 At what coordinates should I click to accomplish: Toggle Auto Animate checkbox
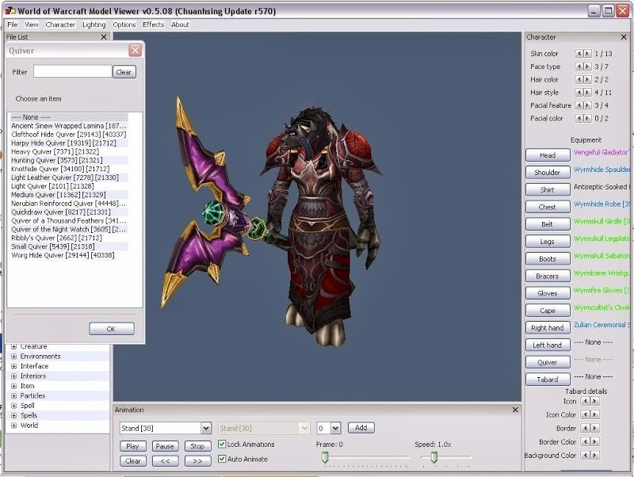point(222,459)
